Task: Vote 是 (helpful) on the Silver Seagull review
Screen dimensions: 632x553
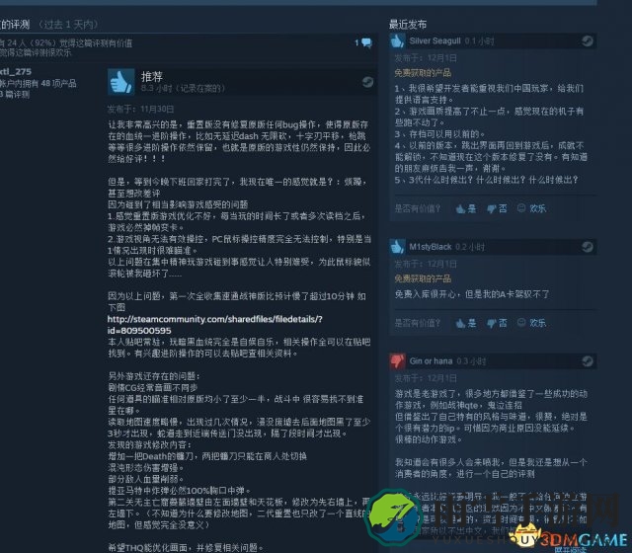Action: click(x=466, y=208)
